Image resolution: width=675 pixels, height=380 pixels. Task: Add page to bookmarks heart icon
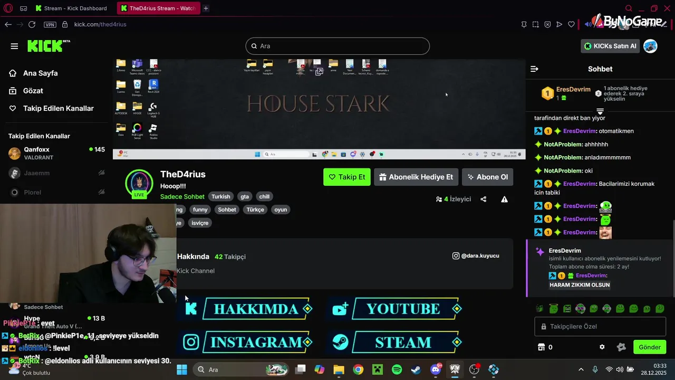571,24
